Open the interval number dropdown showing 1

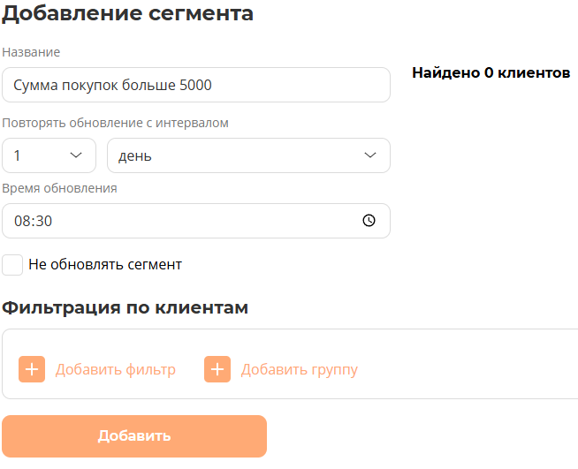coord(49,155)
